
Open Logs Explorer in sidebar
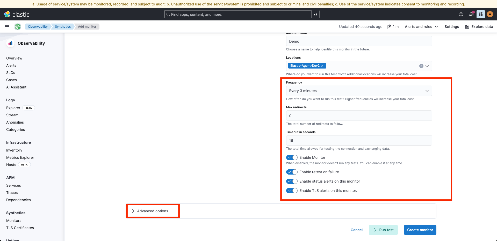pyautogui.click(x=13, y=108)
